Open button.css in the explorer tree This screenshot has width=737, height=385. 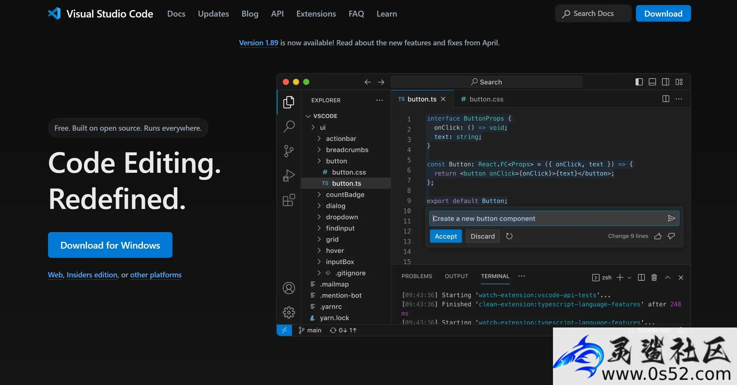point(346,172)
